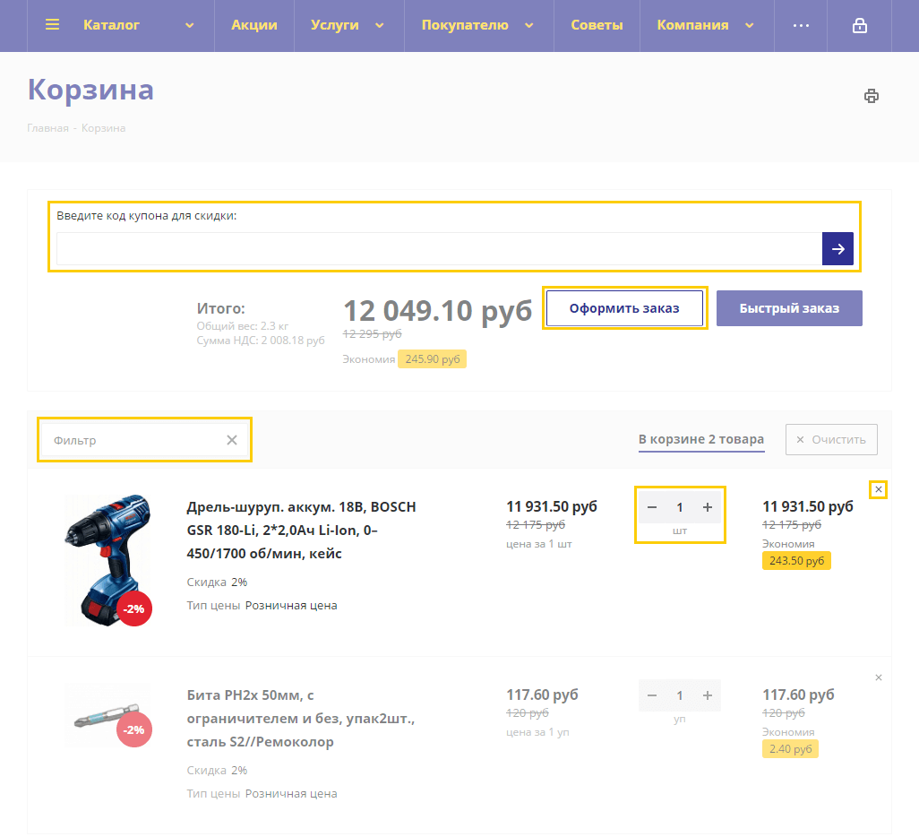
Task: Expand the Услуги dropdown menu
Action: point(380,26)
